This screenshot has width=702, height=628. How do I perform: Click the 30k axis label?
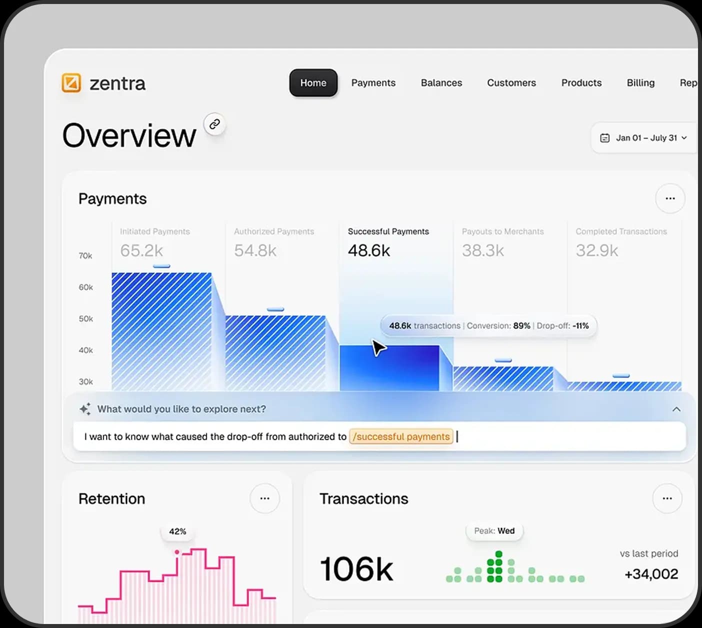[85, 382]
